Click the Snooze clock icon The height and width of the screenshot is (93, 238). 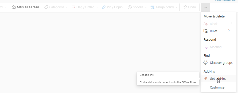(x=130, y=7)
